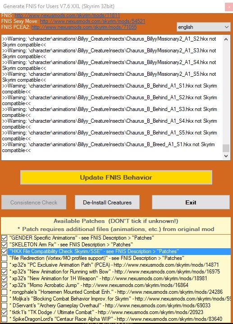Click the Chaurus_B_Behind_A1_S3.hkx warning line
This screenshot has width=233, height=324.
(x=110, y=112)
